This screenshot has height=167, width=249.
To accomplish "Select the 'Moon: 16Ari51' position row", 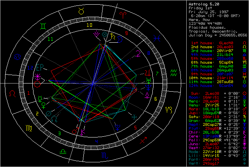I will point(218,97).
